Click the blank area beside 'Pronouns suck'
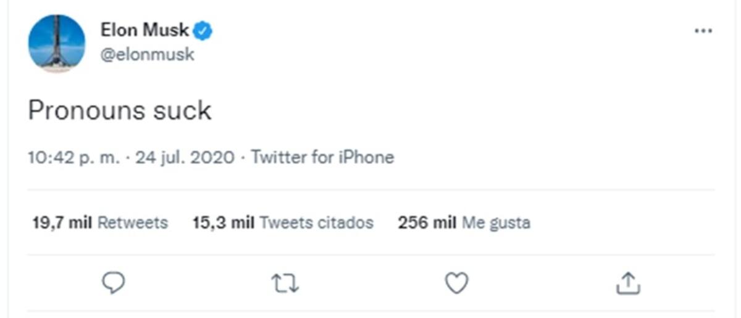 [463, 110]
